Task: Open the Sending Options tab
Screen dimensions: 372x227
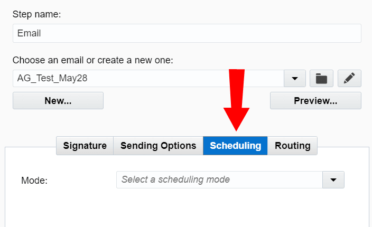Action: tap(159, 146)
